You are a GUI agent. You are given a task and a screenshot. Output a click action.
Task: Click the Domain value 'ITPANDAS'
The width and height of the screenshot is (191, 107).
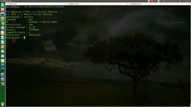coord(34,30)
